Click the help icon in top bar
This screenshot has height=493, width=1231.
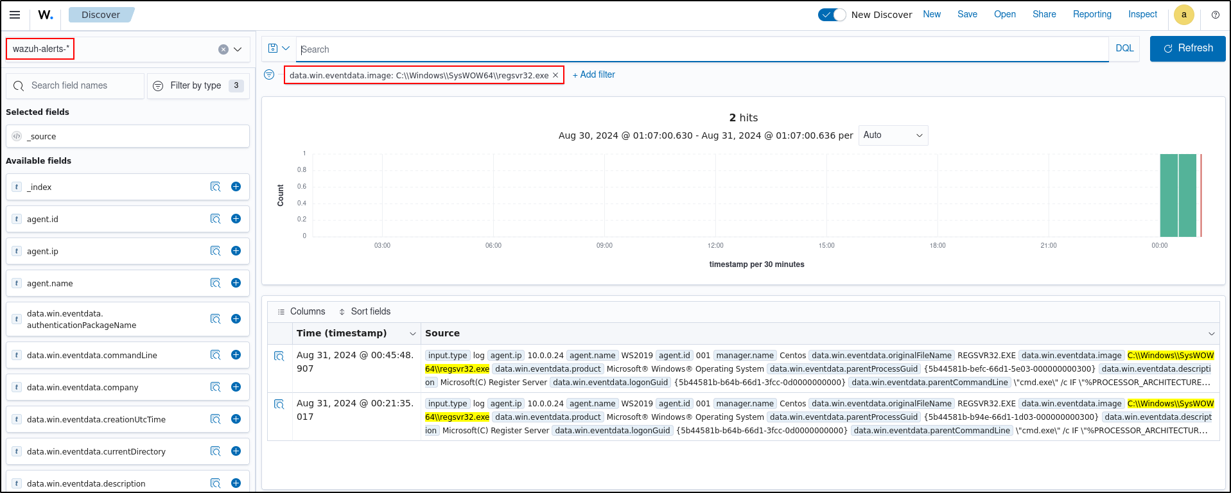pos(1215,15)
